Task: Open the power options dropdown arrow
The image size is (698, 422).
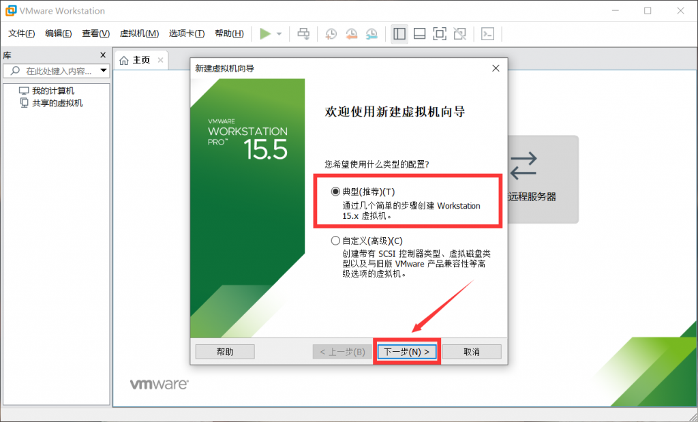Action: coord(279,34)
